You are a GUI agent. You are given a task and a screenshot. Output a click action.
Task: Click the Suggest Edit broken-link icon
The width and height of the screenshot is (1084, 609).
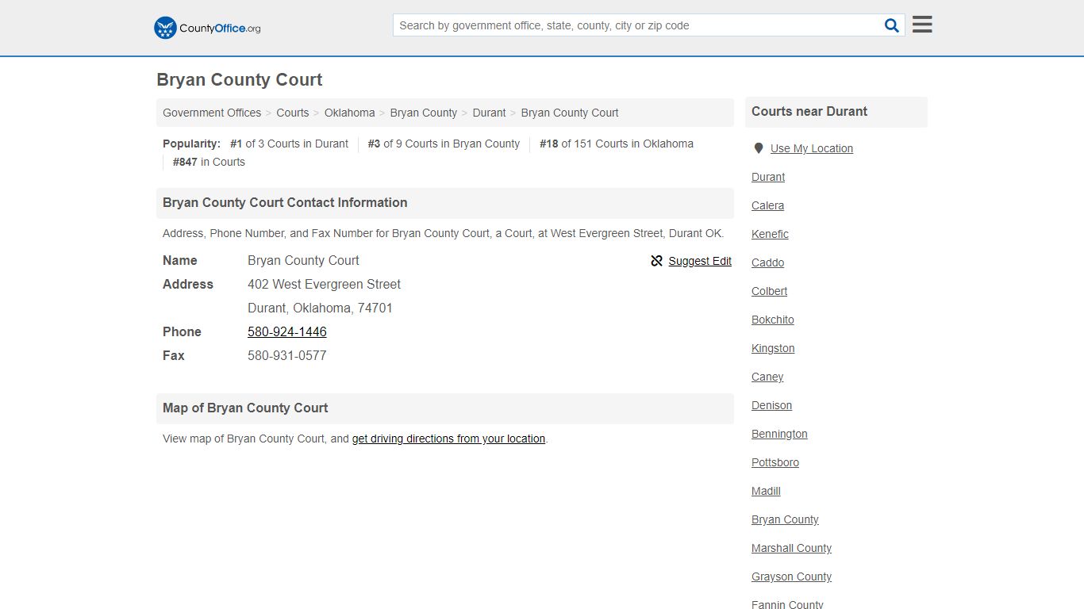pos(656,261)
